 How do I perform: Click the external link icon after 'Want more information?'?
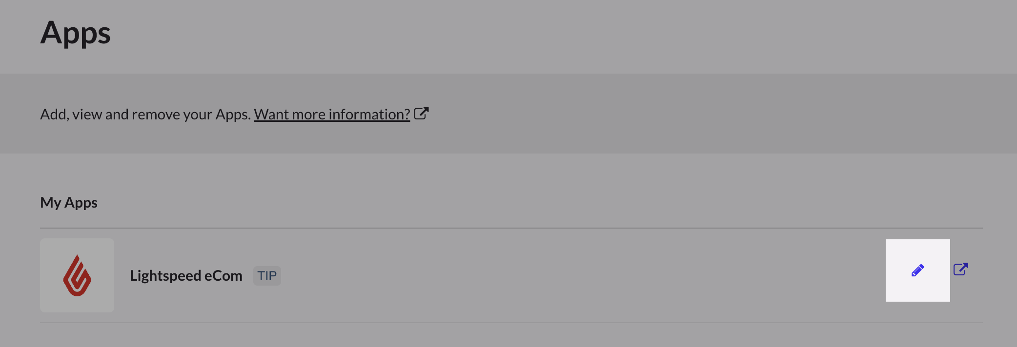pos(421,114)
